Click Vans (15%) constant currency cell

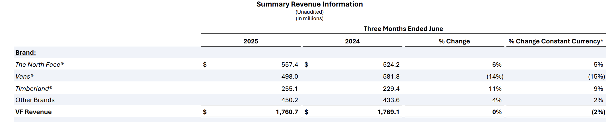coord(596,76)
